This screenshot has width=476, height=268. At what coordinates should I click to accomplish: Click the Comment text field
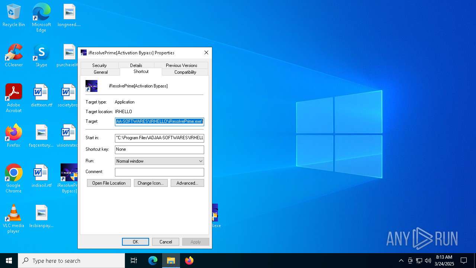[x=160, y=172]
